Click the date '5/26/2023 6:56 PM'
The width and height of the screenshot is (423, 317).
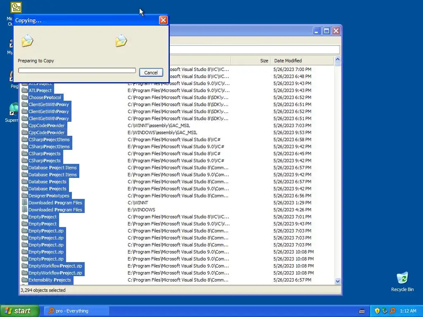(292, 195)
